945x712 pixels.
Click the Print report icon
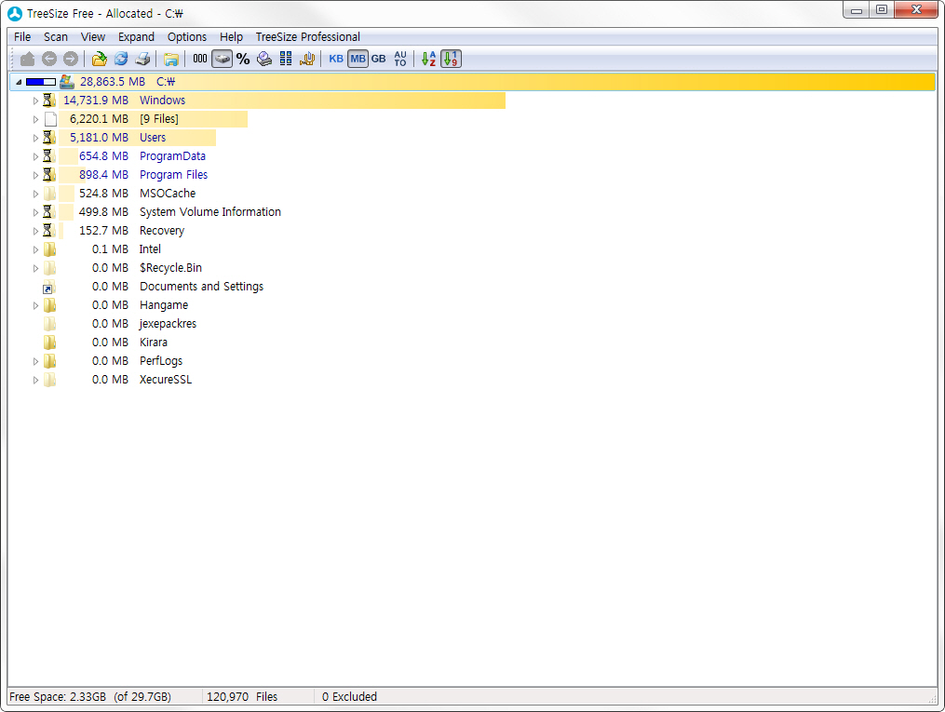click(142, 59)
